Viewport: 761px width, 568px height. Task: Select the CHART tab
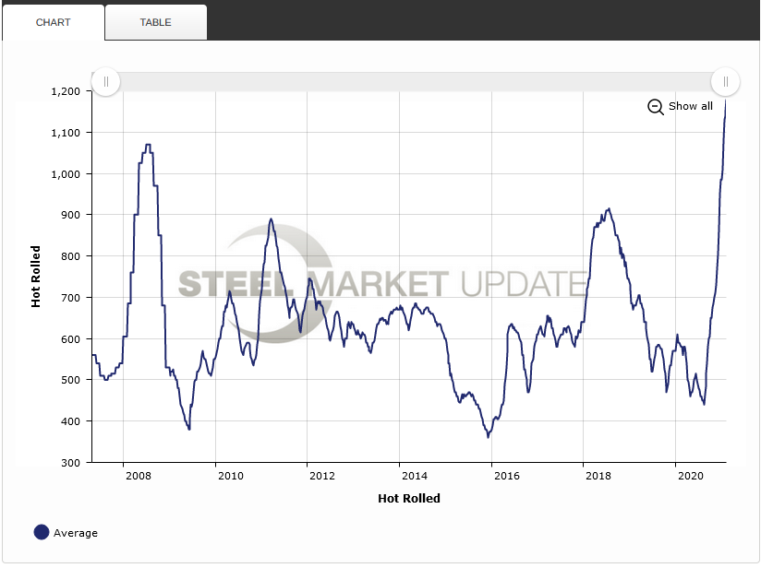pyautogui.click(x=54, y=22)
